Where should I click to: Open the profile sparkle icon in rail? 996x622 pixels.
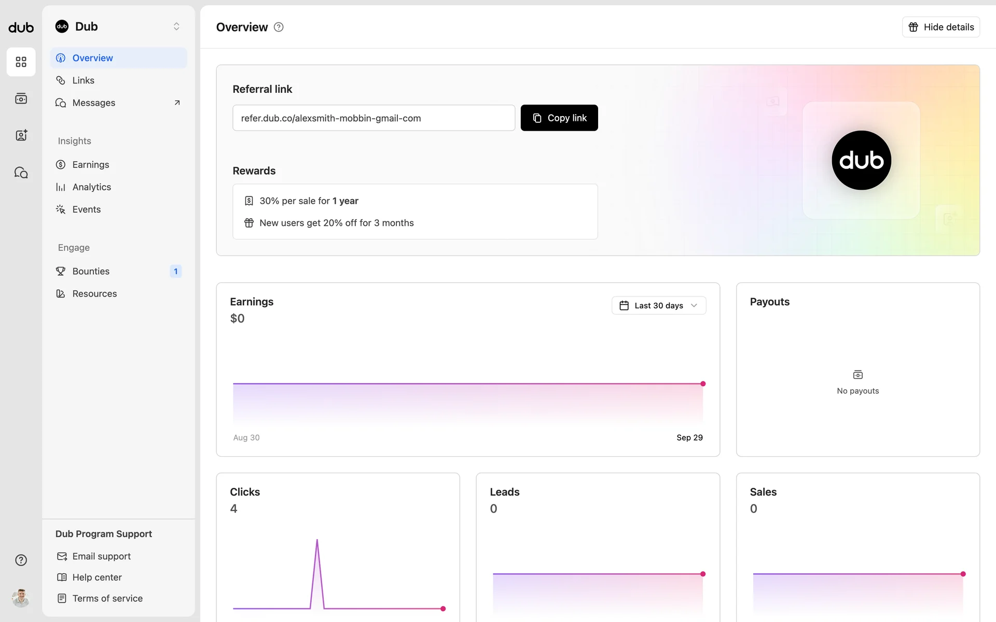[x=21, y=135]
